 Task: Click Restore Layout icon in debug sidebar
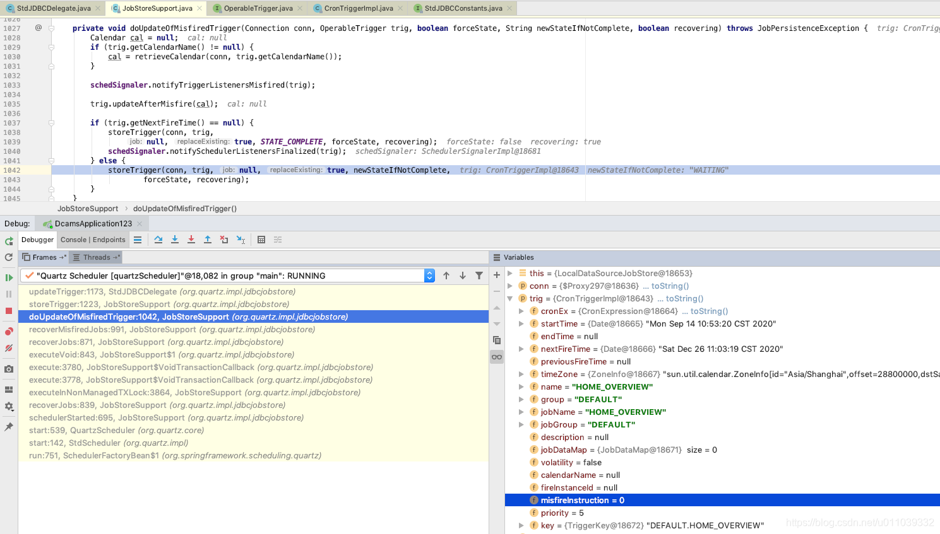pos(9,390)
